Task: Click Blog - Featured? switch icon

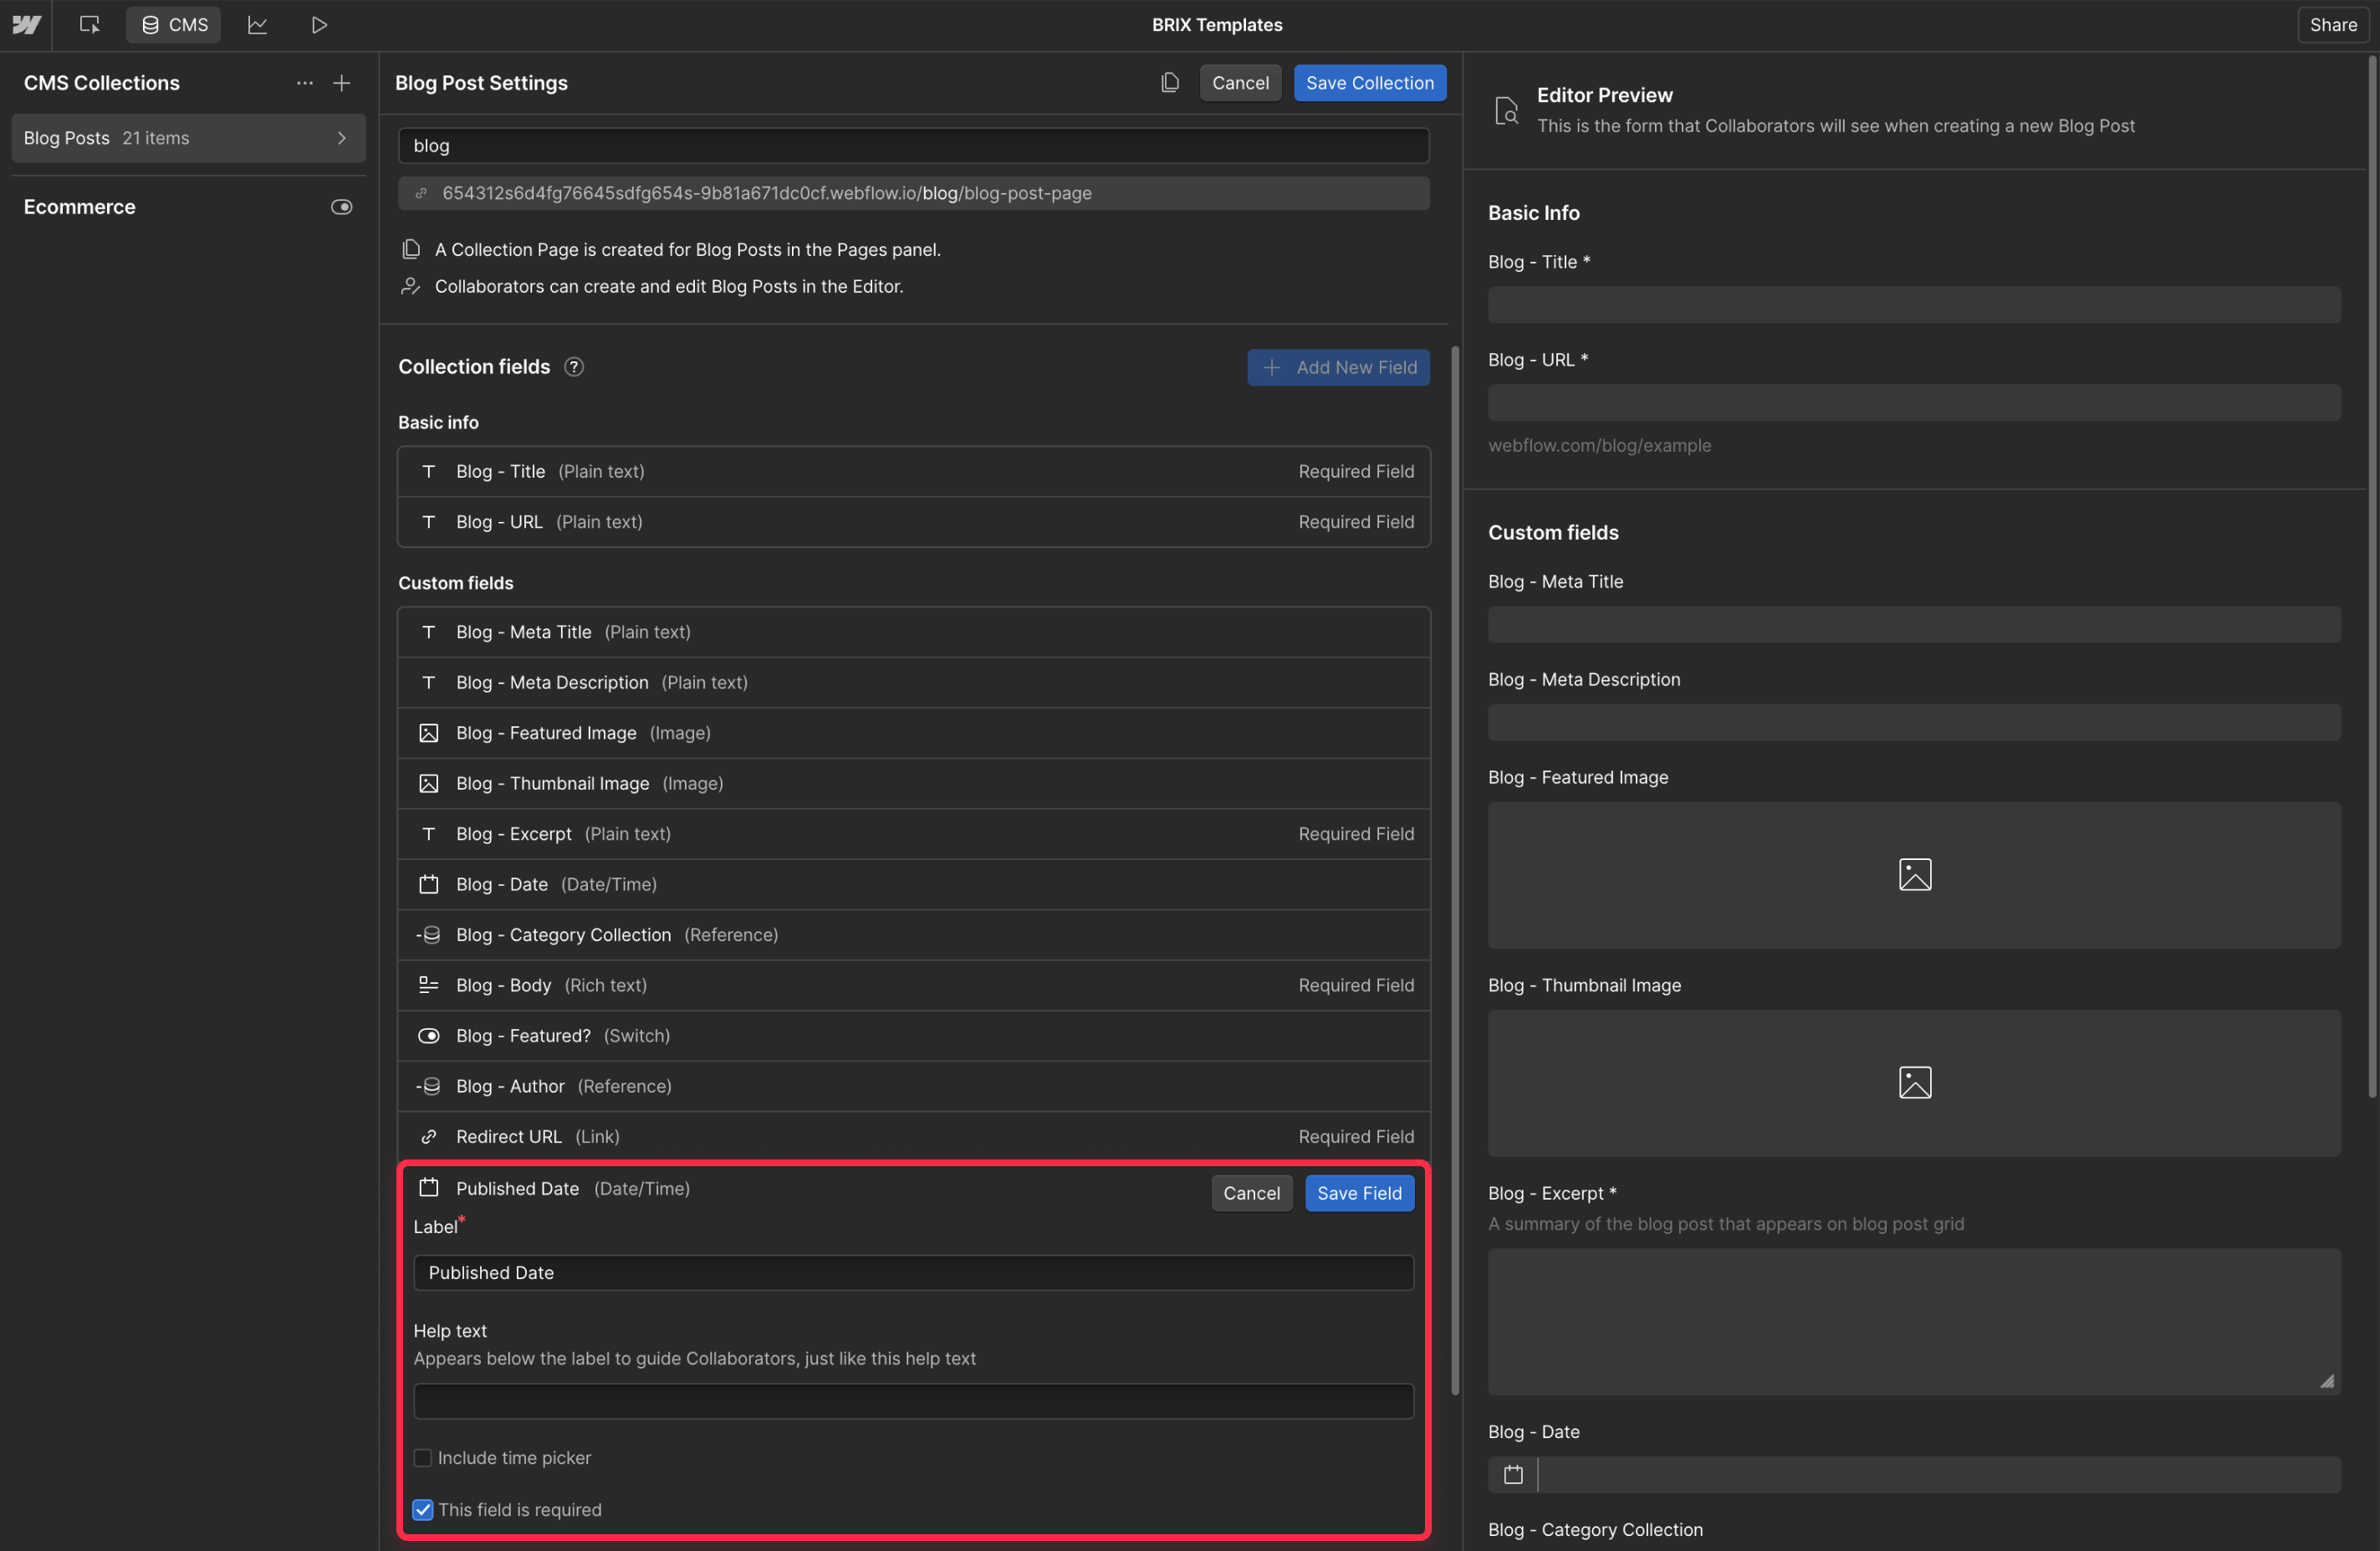Action: coord(429,1036)
